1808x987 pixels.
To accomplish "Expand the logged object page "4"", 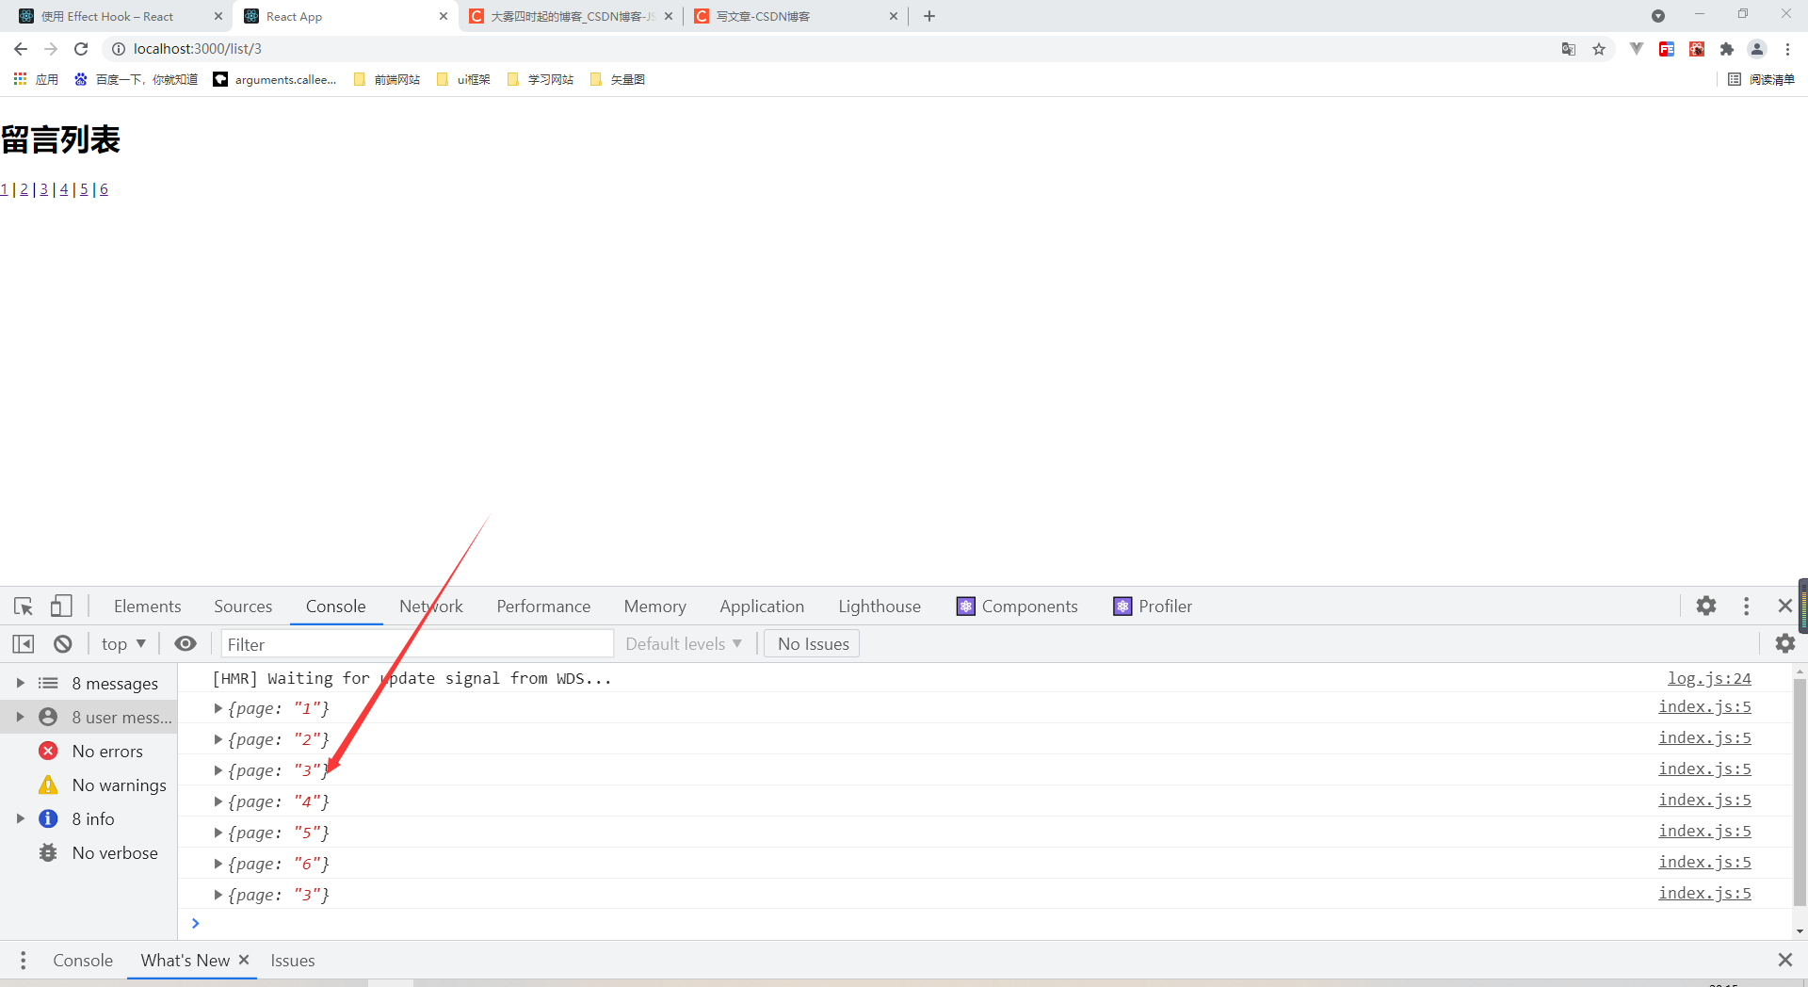I will [218, 801].
